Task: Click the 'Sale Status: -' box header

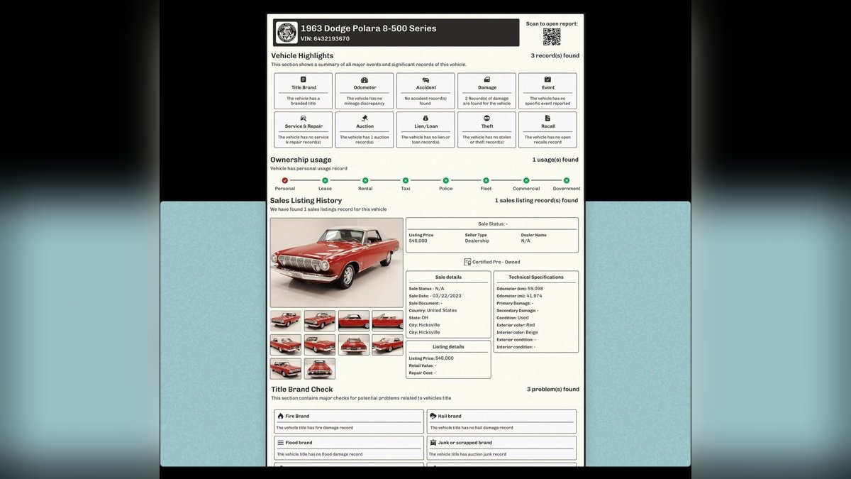Action: coord(491,224)
